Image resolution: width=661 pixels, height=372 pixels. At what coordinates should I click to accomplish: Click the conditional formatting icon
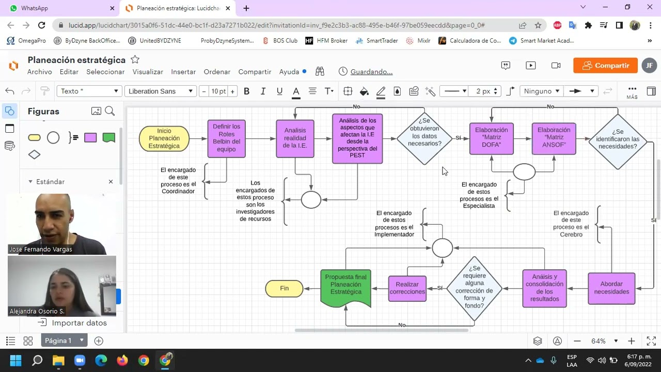(x=414, y=91)
